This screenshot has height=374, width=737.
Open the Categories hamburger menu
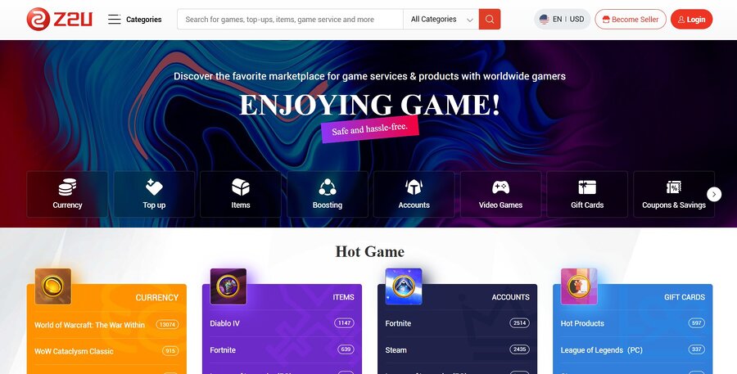click(134, 20)
